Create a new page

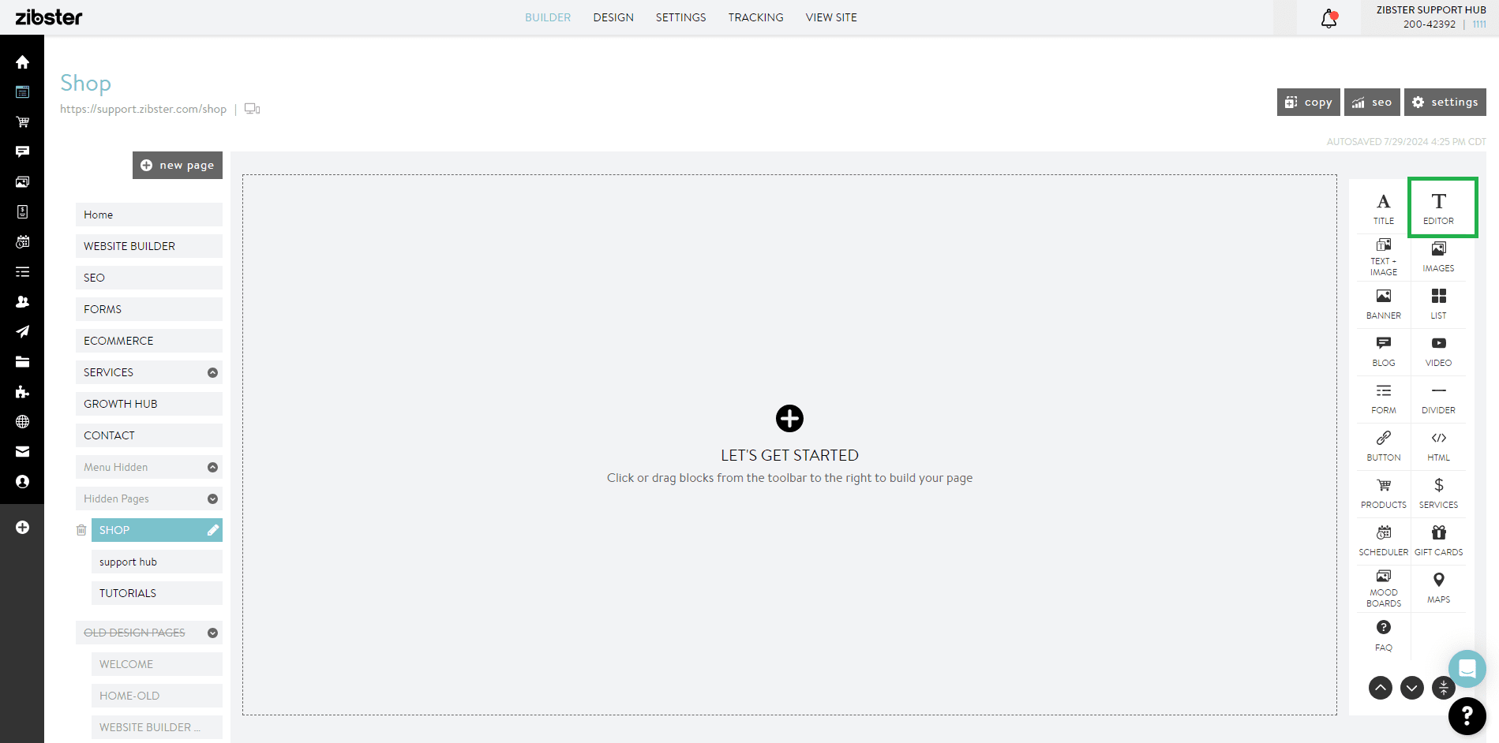click(178, 165)
